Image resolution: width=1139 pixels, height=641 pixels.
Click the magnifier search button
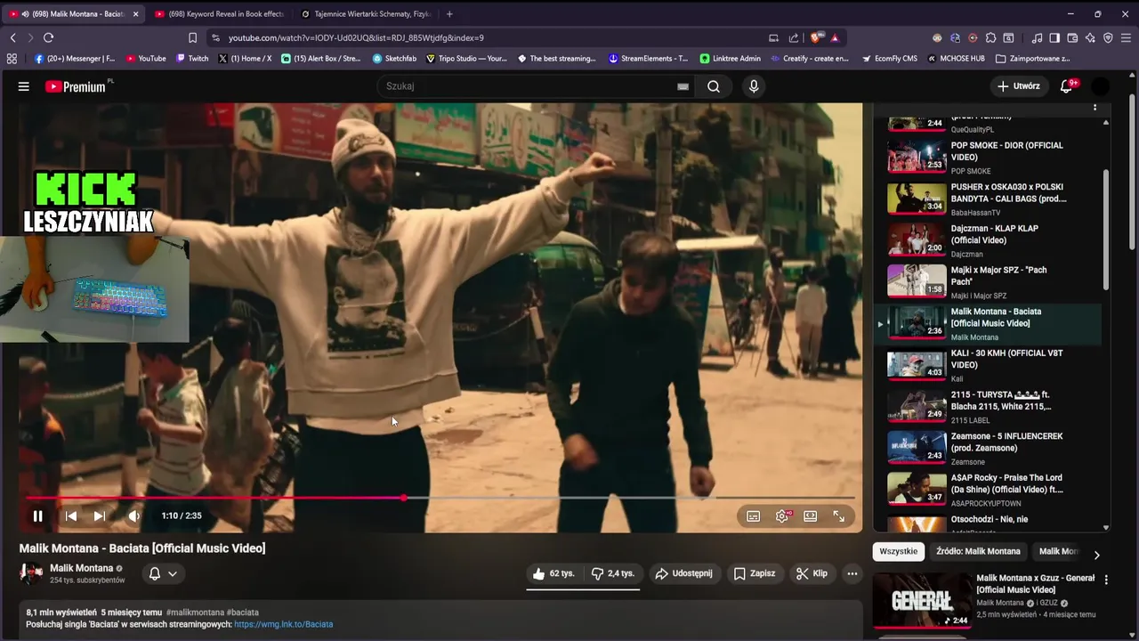(714, 86)
